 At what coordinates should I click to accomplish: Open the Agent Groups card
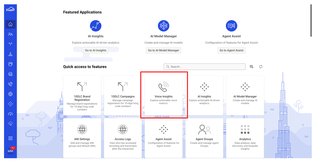204,138
